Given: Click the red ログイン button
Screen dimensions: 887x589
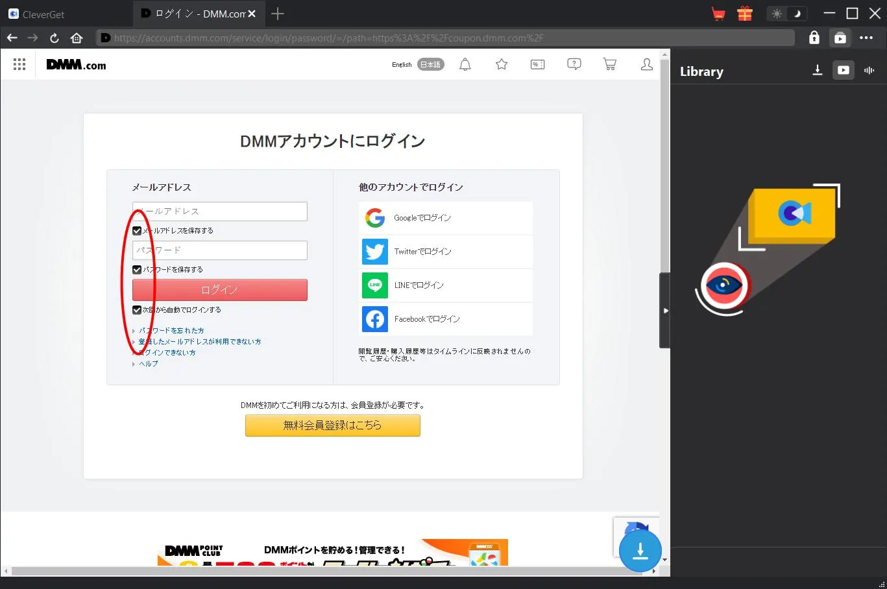Looking at the screenshot, I should (220, 290).
